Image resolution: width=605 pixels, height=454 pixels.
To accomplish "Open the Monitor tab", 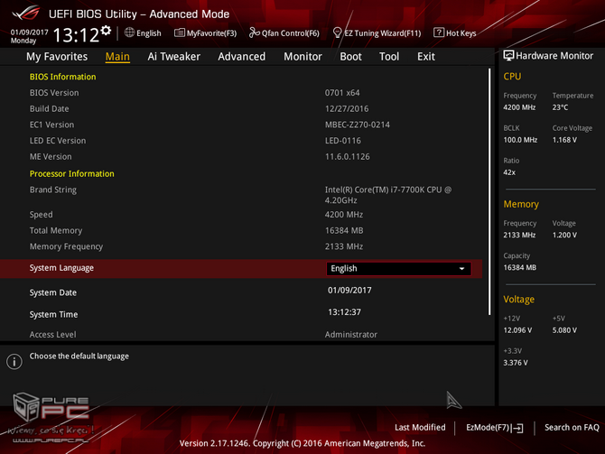I will 302,57.
